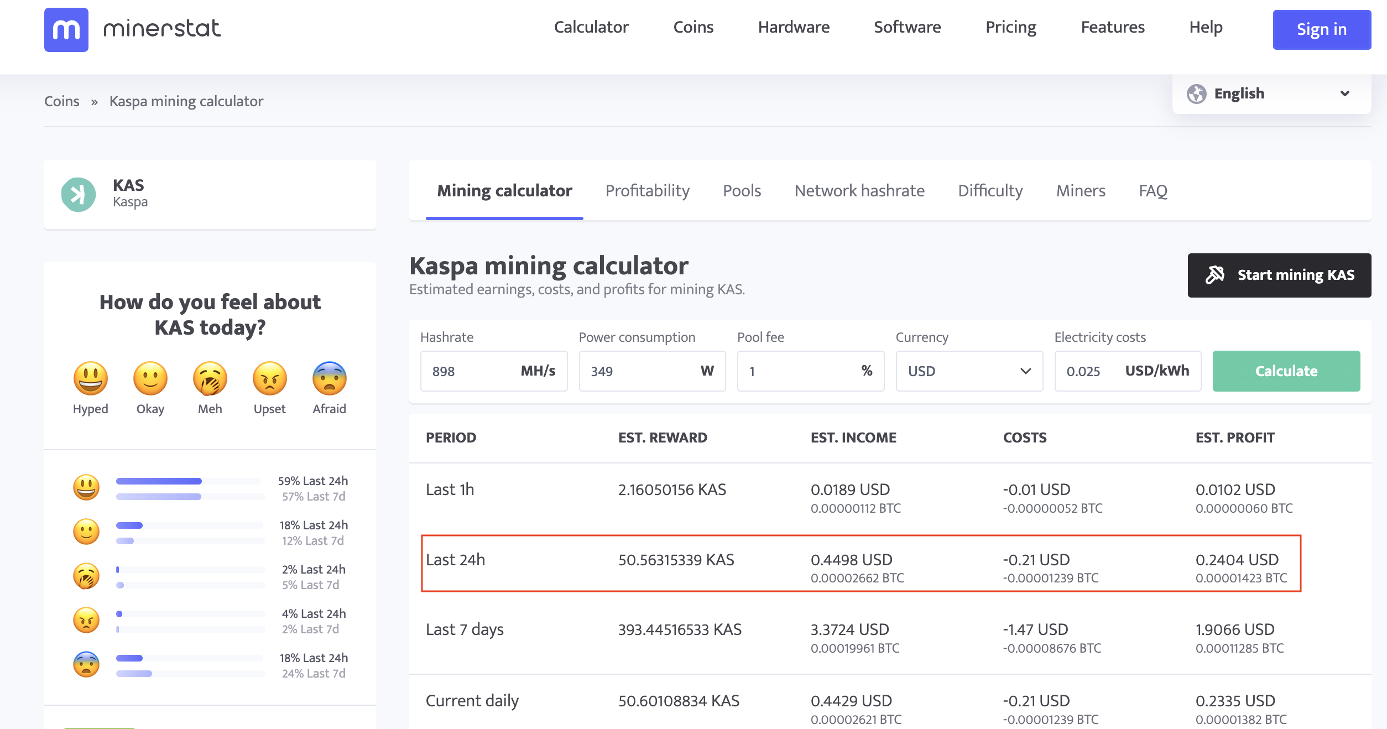The height and width of the screenshot is (729, 1387).
Task: Navigate to Coins via breadcrumb
Action: tap(61, 101)
